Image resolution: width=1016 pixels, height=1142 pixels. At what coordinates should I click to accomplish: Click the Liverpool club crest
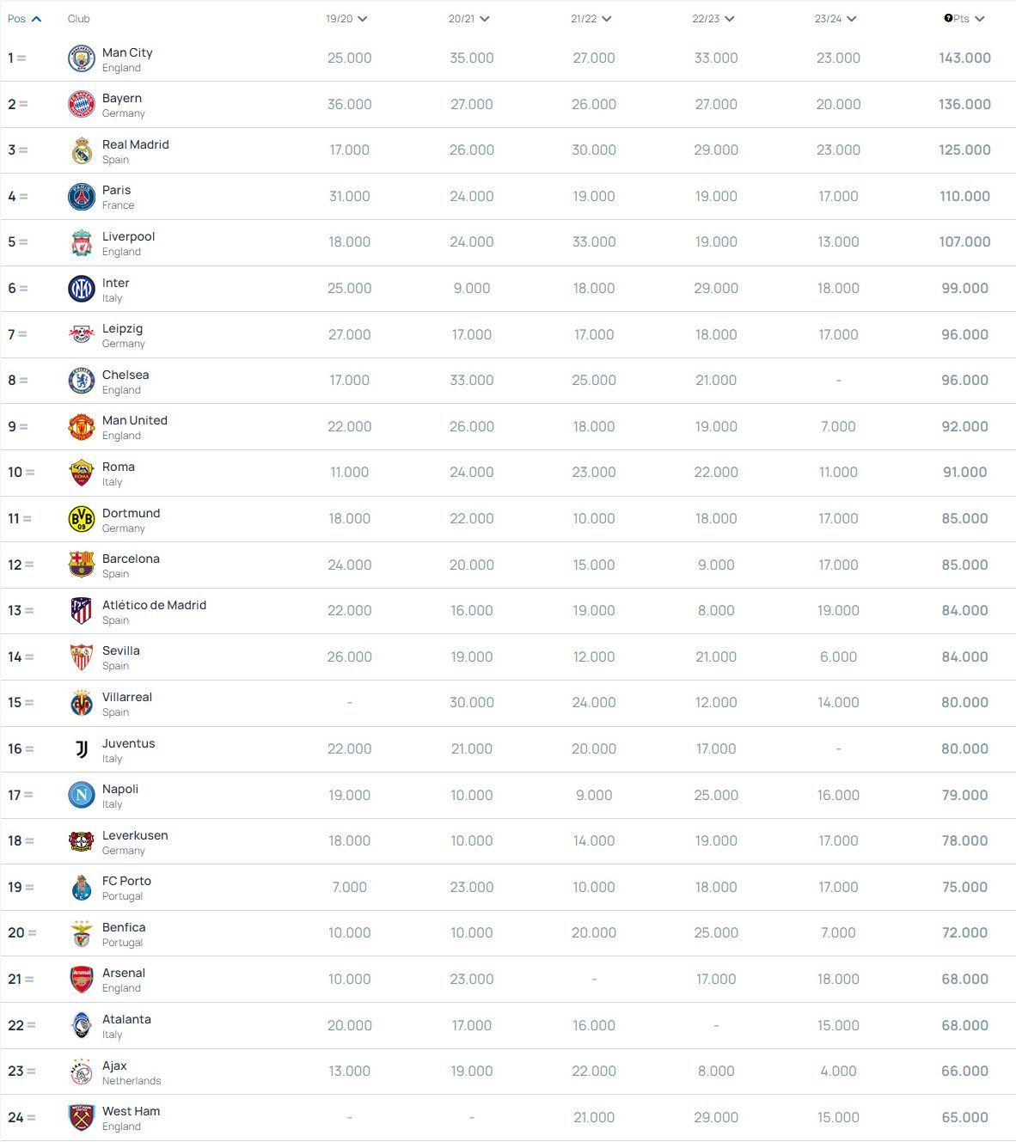82,242
